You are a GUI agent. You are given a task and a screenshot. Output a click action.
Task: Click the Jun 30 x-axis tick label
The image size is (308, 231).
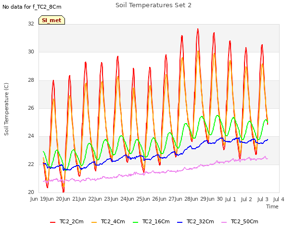click(x=215, y=199)
